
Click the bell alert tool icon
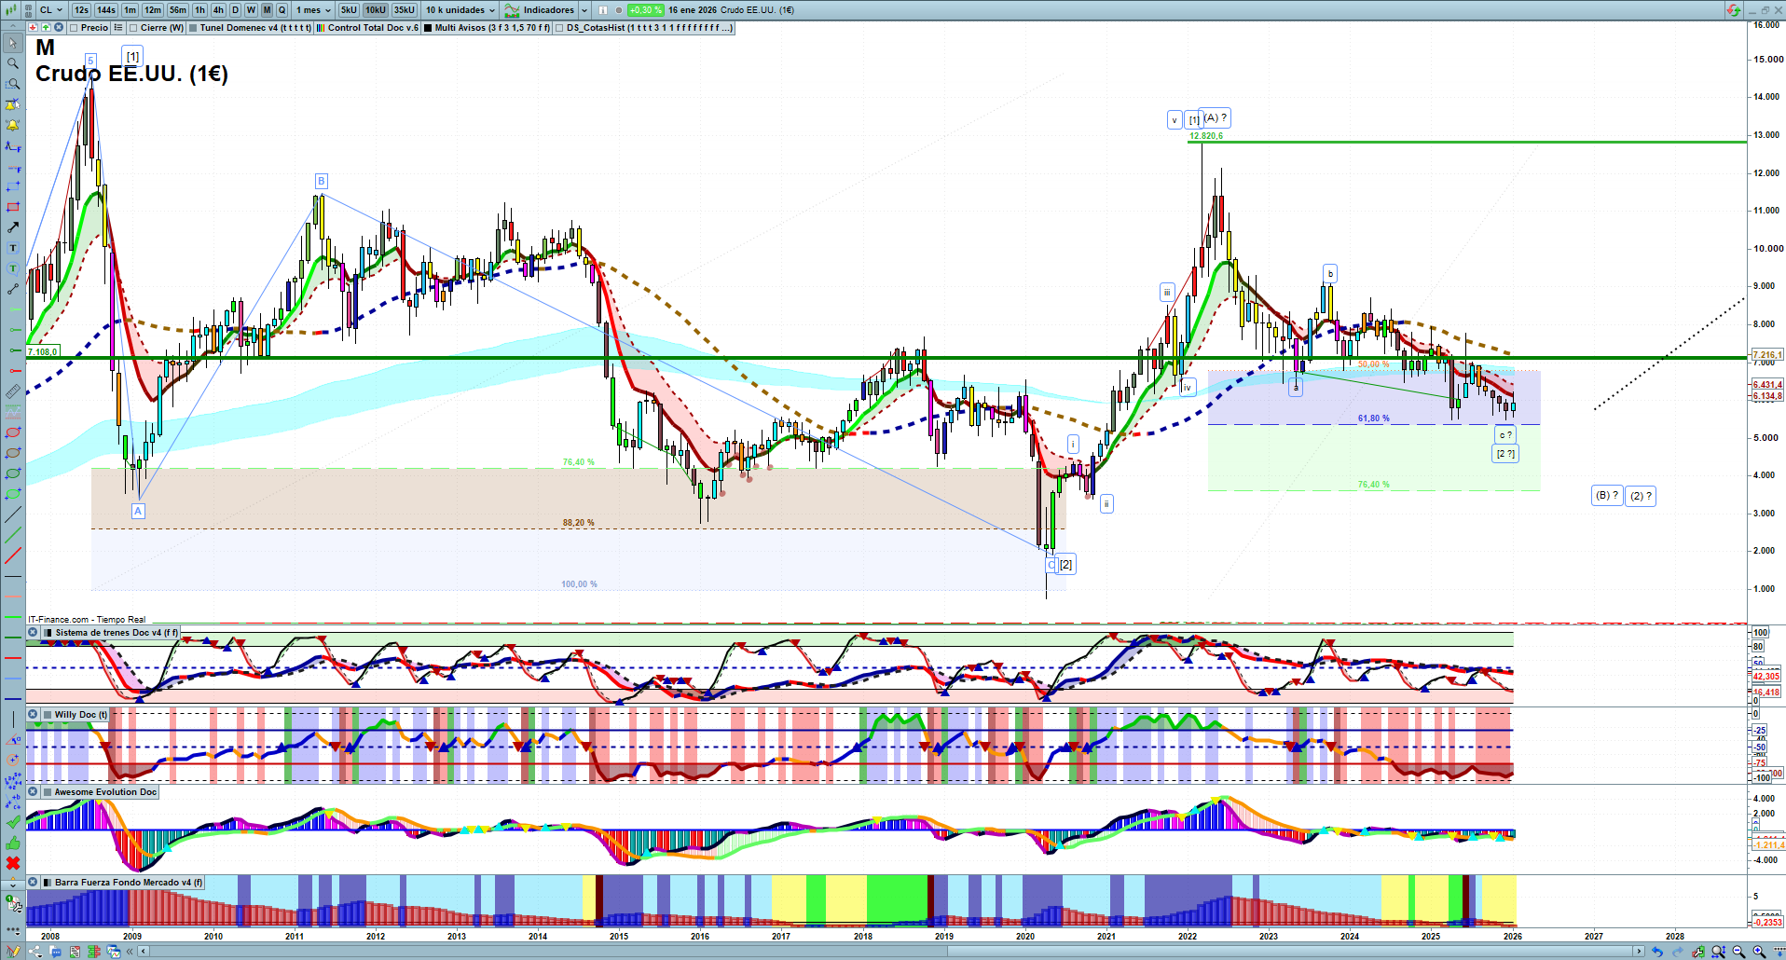coord(13,125)
